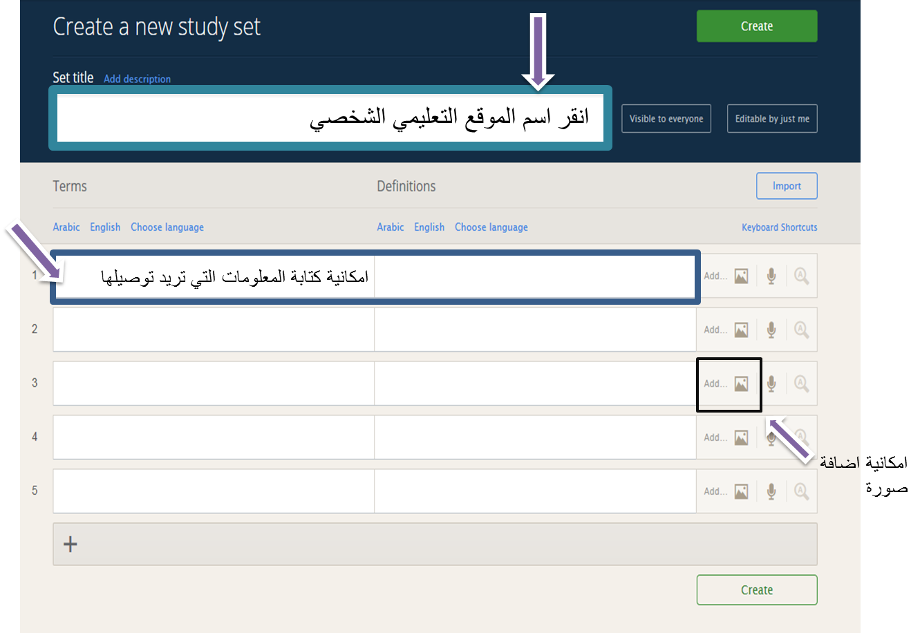This screenshot has width=920, height=633.
Task: Open the Visible to everyone dropdown
Action: (666, 118)
